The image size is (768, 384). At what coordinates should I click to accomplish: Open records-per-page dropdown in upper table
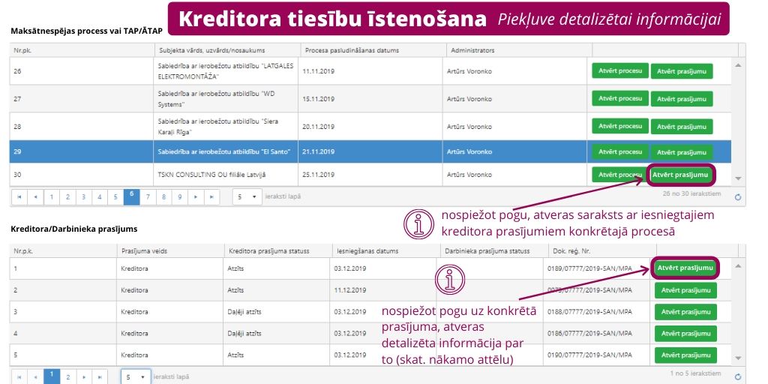tap(247, 197)
